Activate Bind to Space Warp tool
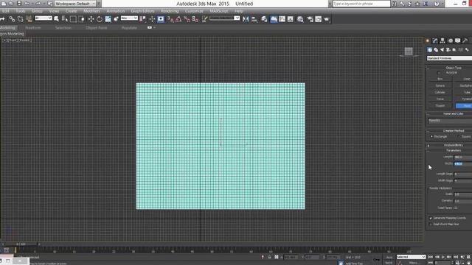Image resolution: width=472 pixels, height=265 pixels. tap(29, 19)
